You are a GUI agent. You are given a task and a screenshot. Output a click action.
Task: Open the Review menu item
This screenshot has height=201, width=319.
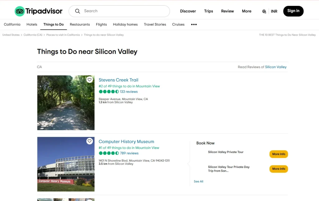coord(227,11)
